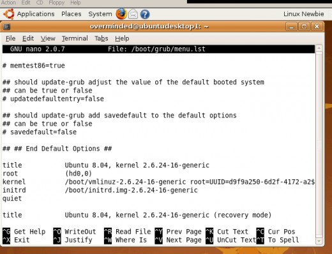332x254 pixels.
Task: Open the Places menu
Action: point(72,14)
